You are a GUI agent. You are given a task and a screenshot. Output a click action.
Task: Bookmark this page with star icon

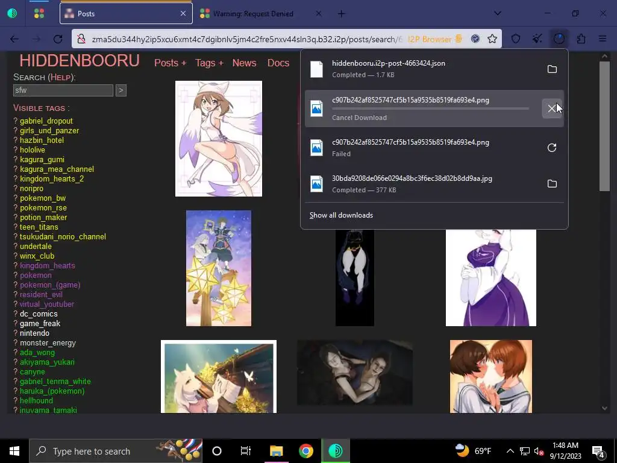(492, 39)
